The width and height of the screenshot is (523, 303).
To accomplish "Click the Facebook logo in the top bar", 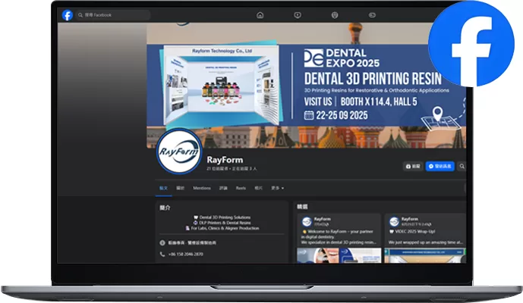I will [68, 15].
